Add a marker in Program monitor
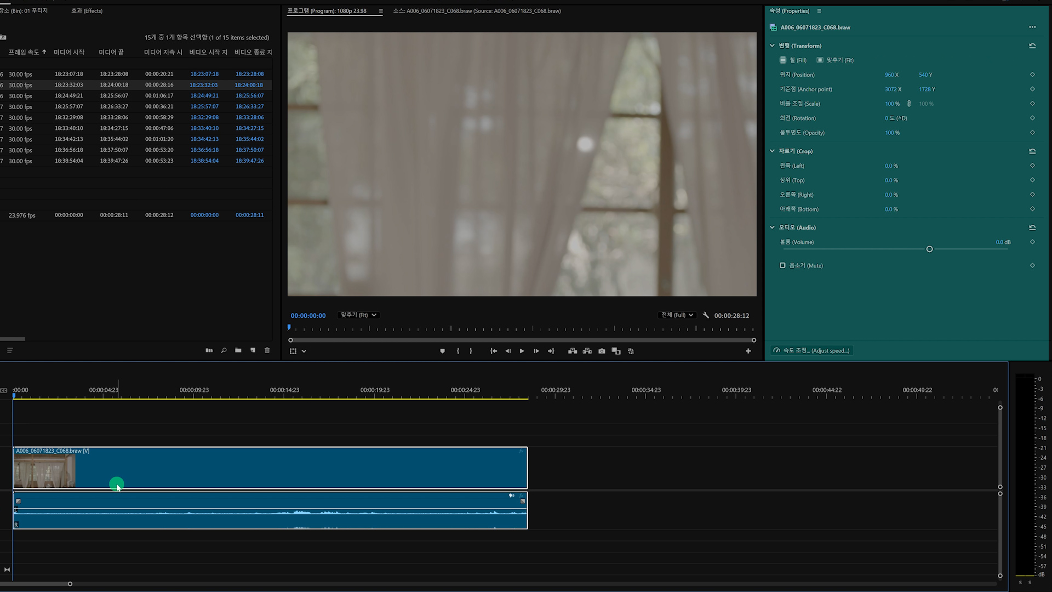1052x592 pixels. (442, 351)
